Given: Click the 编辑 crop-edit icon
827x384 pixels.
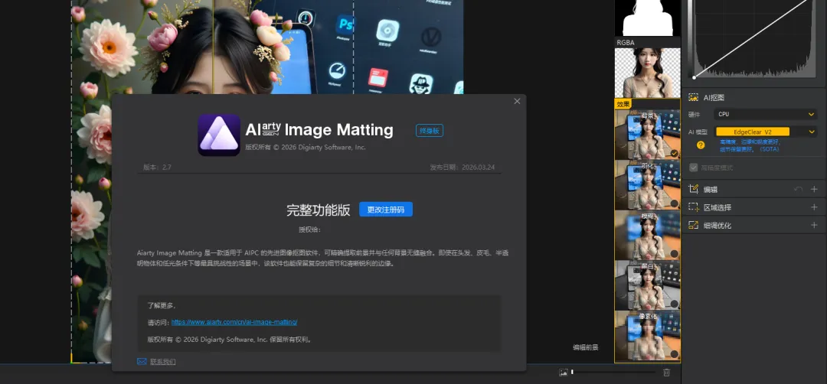Looking at the screenshot, I should click(x=694, y=189).
